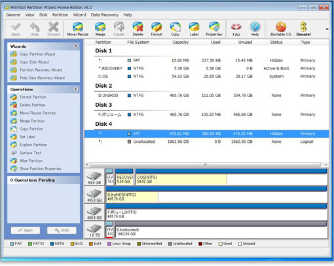Click the Apply toolbar icon
This screenshot has width=334, height=266.
(16, 29)
